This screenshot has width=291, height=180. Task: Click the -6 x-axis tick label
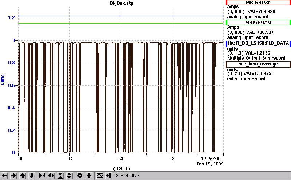[x=69, y=159]
